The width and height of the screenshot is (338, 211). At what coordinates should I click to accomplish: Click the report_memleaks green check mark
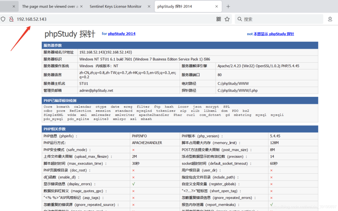tap(271, 204)
